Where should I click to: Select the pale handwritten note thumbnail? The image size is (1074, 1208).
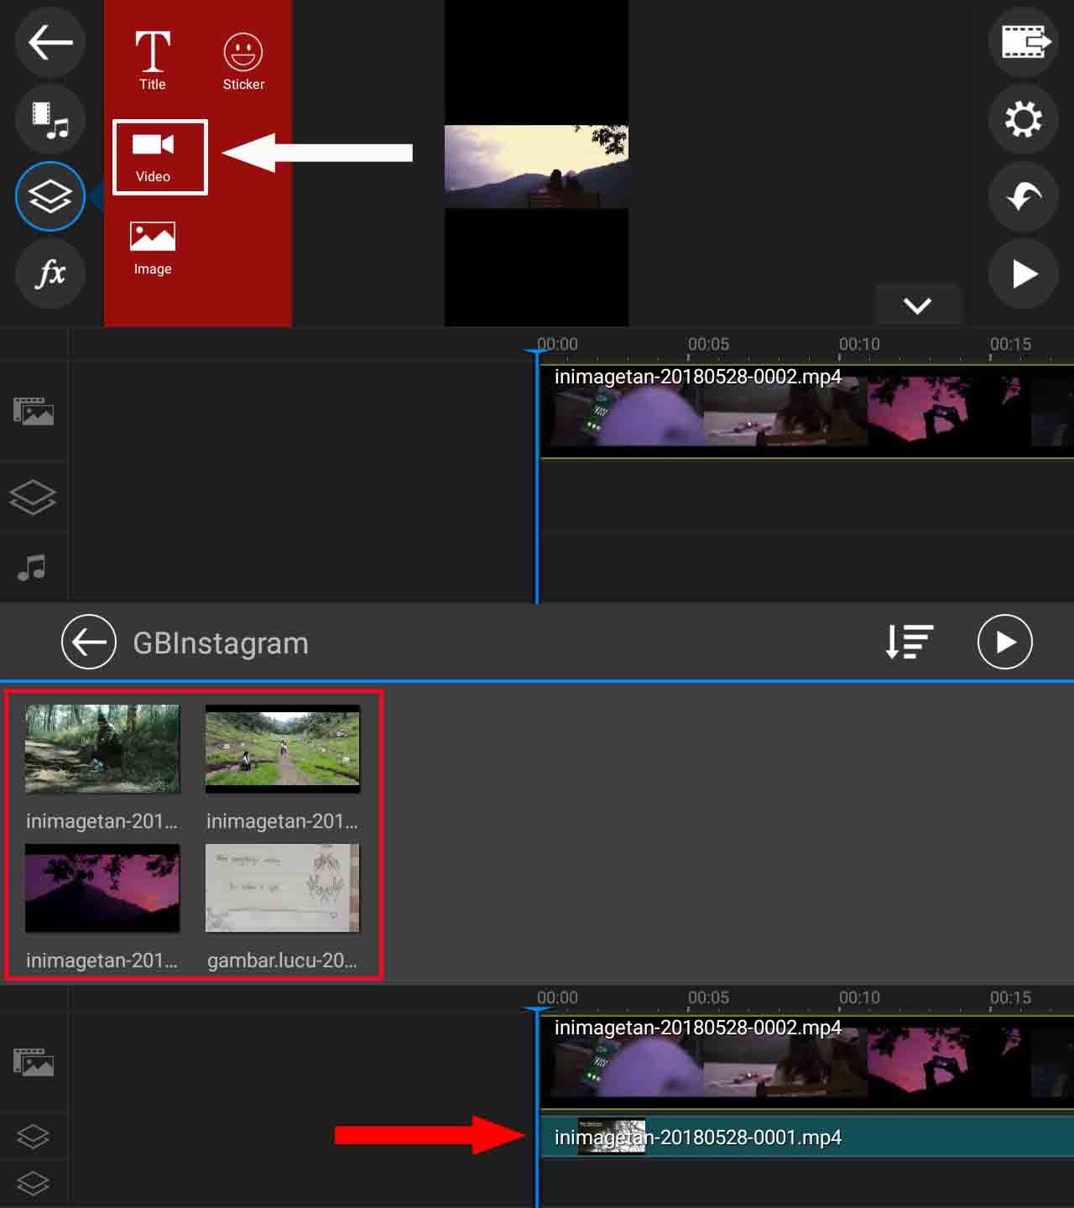[x=283, y=888]
